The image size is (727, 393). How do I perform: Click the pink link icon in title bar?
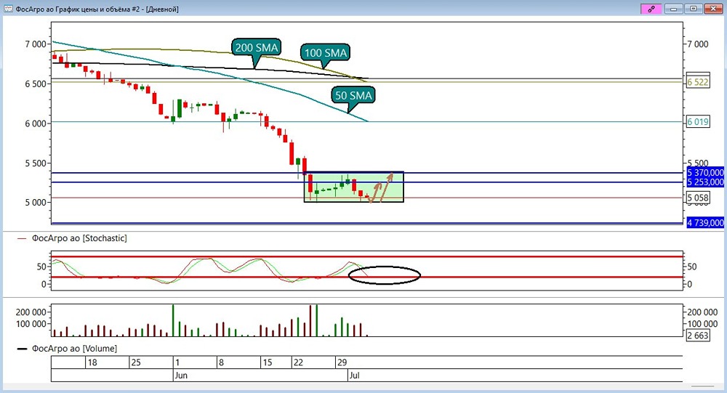(651, 9)
